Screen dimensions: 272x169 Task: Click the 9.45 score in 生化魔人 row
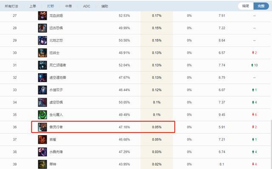222,115
